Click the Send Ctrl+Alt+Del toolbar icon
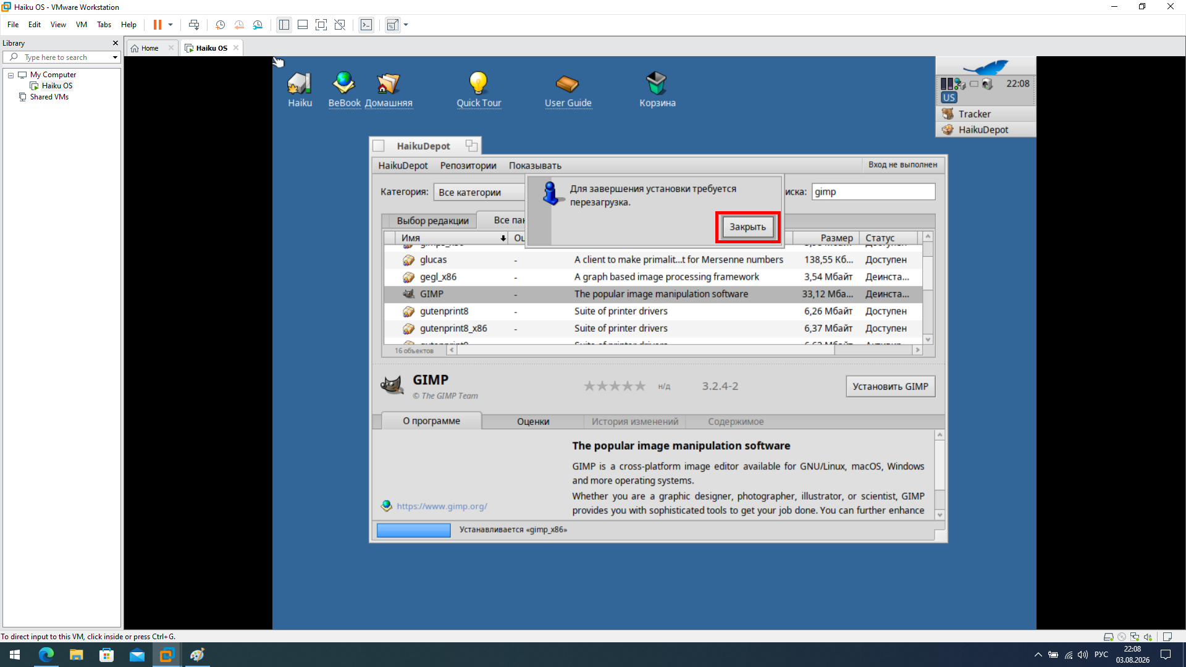This screenshot has height=667, width=1186. pos(194,25)
